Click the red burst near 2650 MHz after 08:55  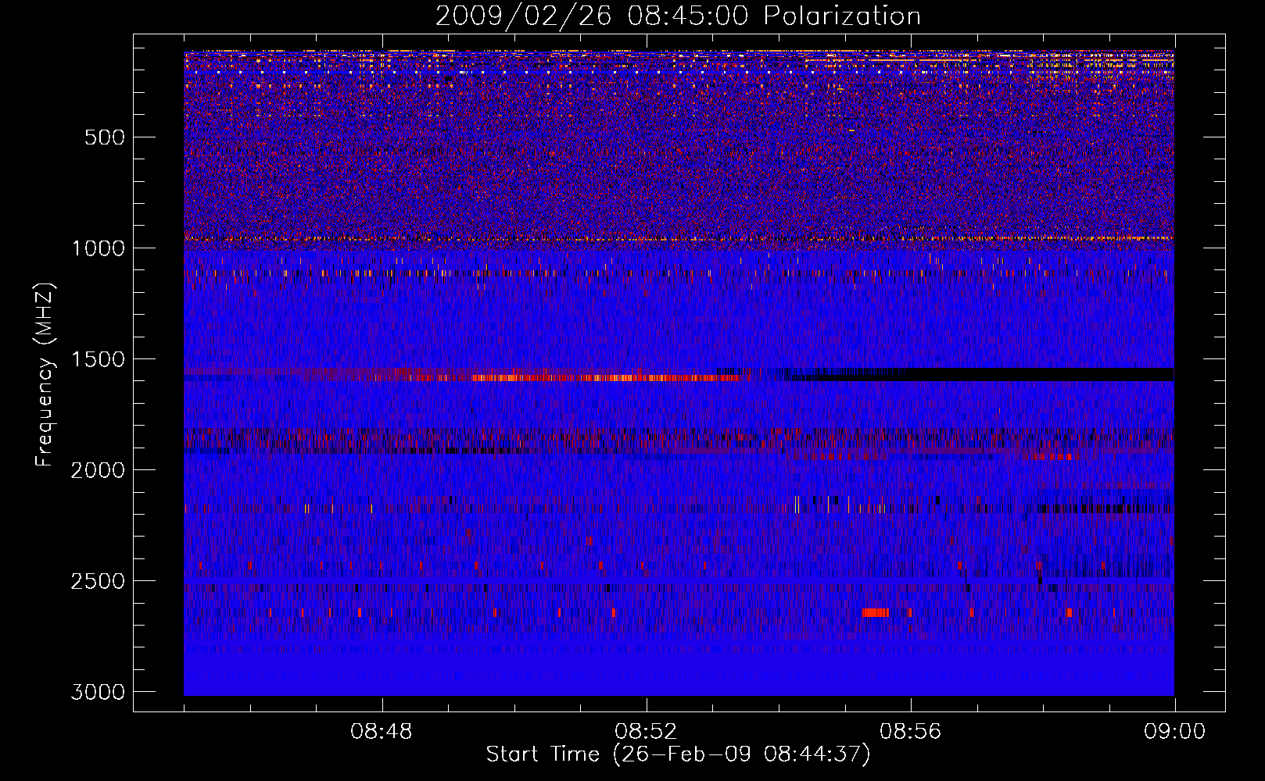coord(876,612)
